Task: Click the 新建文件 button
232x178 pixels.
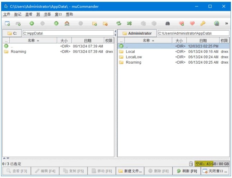Action: (x=130, y=171)
